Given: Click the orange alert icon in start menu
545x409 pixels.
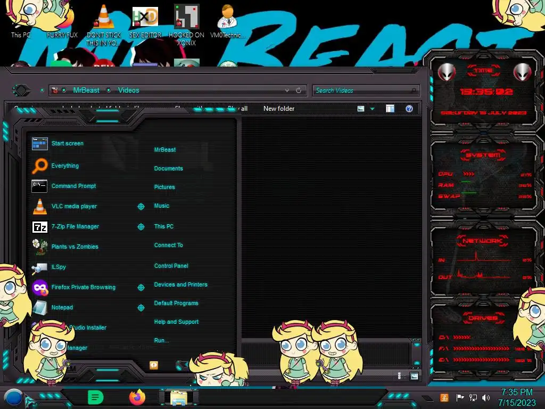Looking at the screenshot, I should pyautogui.click(x=154, y=365).
